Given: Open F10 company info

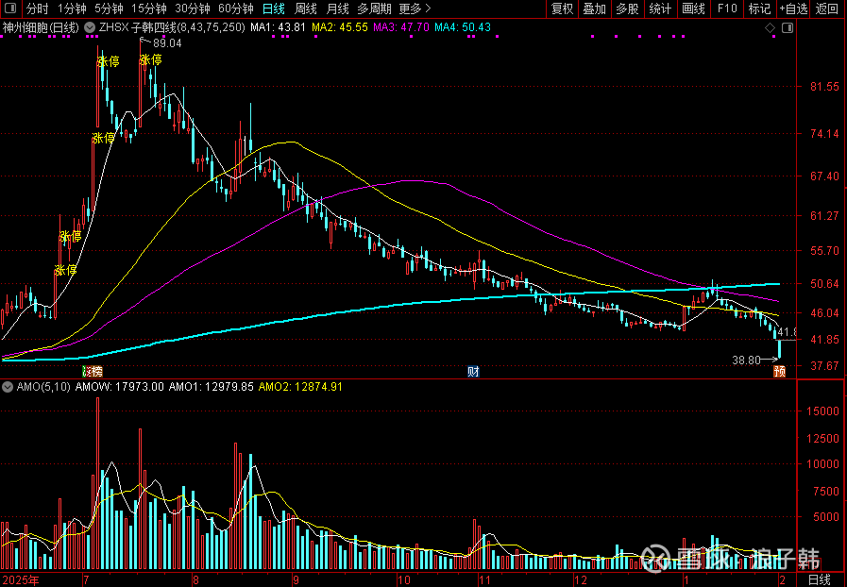Looking at the screenshot, I should 726,8.
